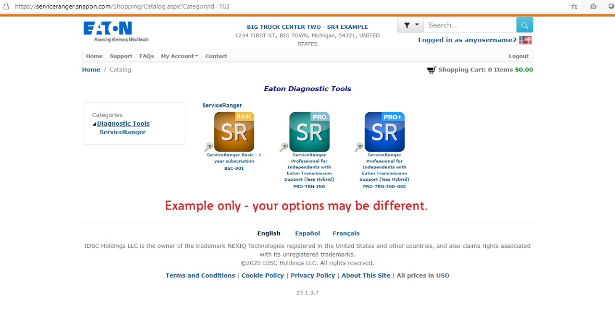The image size is (615, 316).
Task: Open Terms and Conditions
Action: point(200,276)
